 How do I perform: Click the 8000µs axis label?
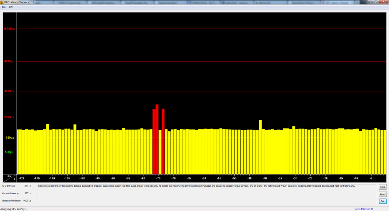[x=9, y=61]
